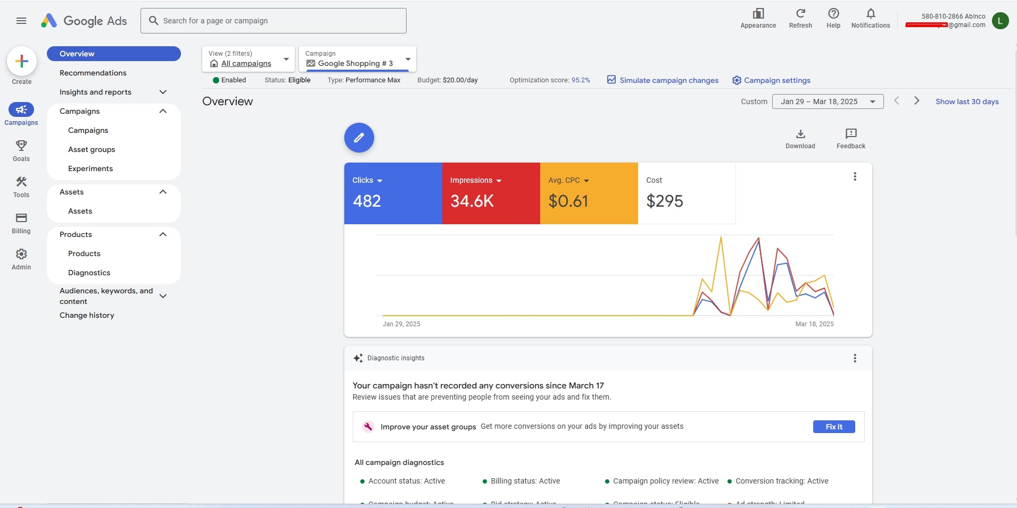Open the Feedback dialog
This screenshot has width=1017, height=508.
point(851,139)
